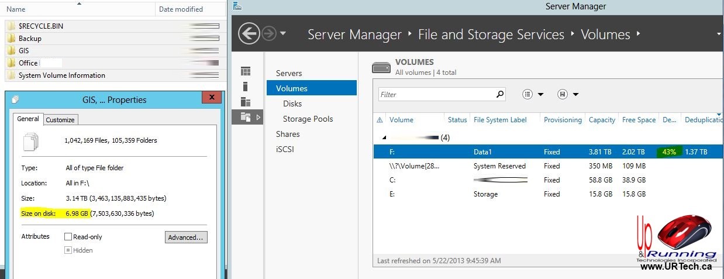
Task: Select File and Storage Services rail icon
Action: pyautogui.click(x=246, y=118)
